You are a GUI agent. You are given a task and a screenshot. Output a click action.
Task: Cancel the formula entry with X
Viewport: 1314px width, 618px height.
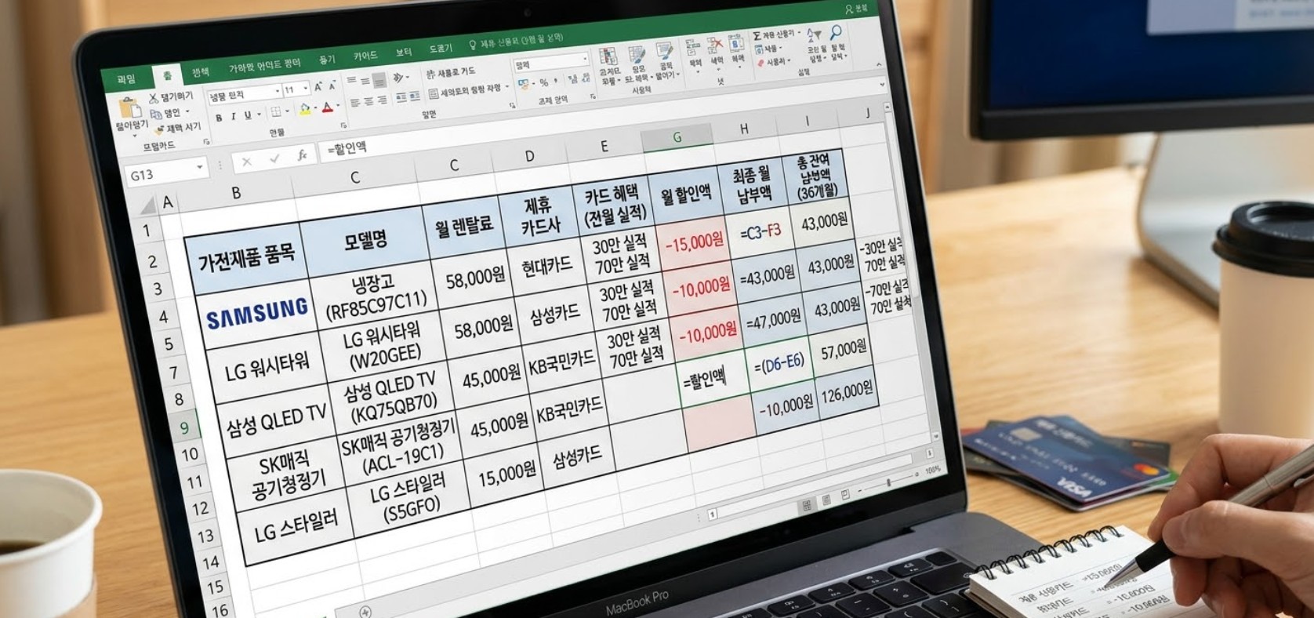click(246, 162)
